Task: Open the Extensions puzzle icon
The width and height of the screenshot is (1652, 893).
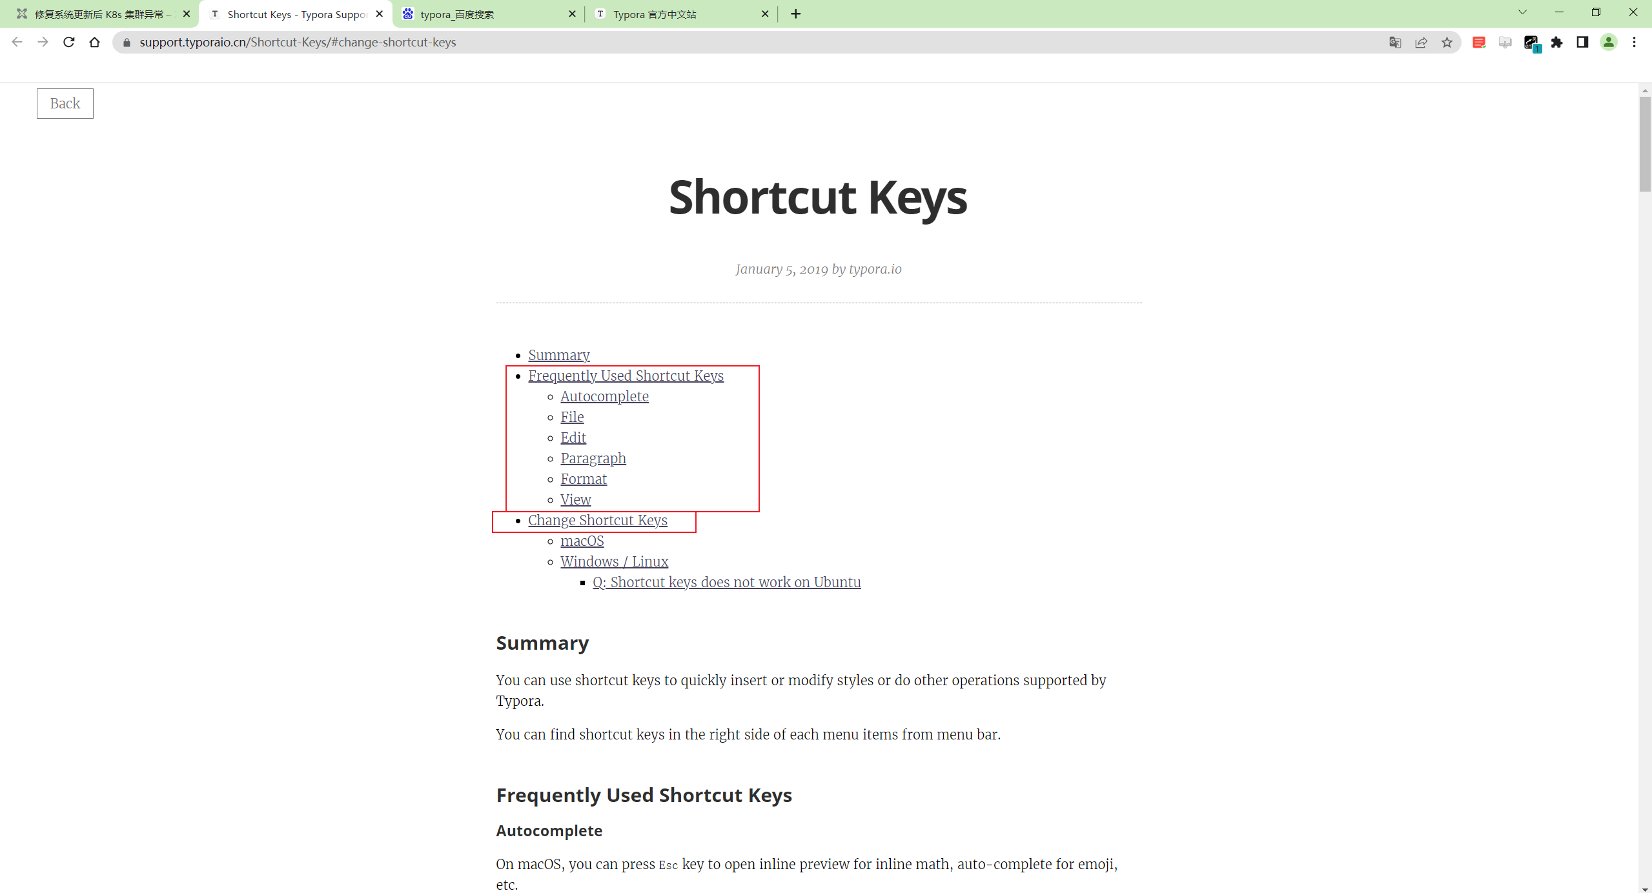Action: pyautogui.click(x=1557, y=42)
